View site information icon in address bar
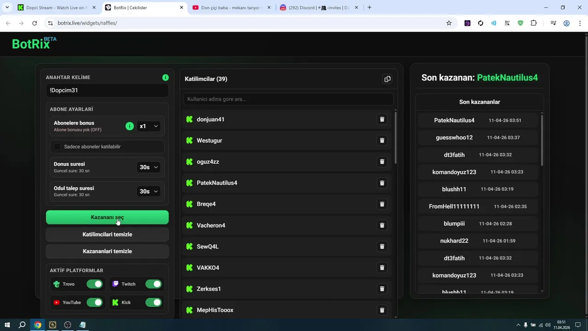 [x=50, y=23]
